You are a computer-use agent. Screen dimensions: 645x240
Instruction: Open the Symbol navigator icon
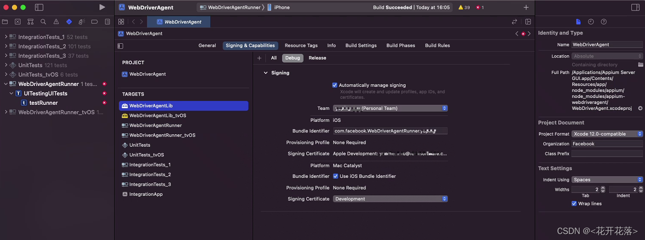(x=30, y=22)
